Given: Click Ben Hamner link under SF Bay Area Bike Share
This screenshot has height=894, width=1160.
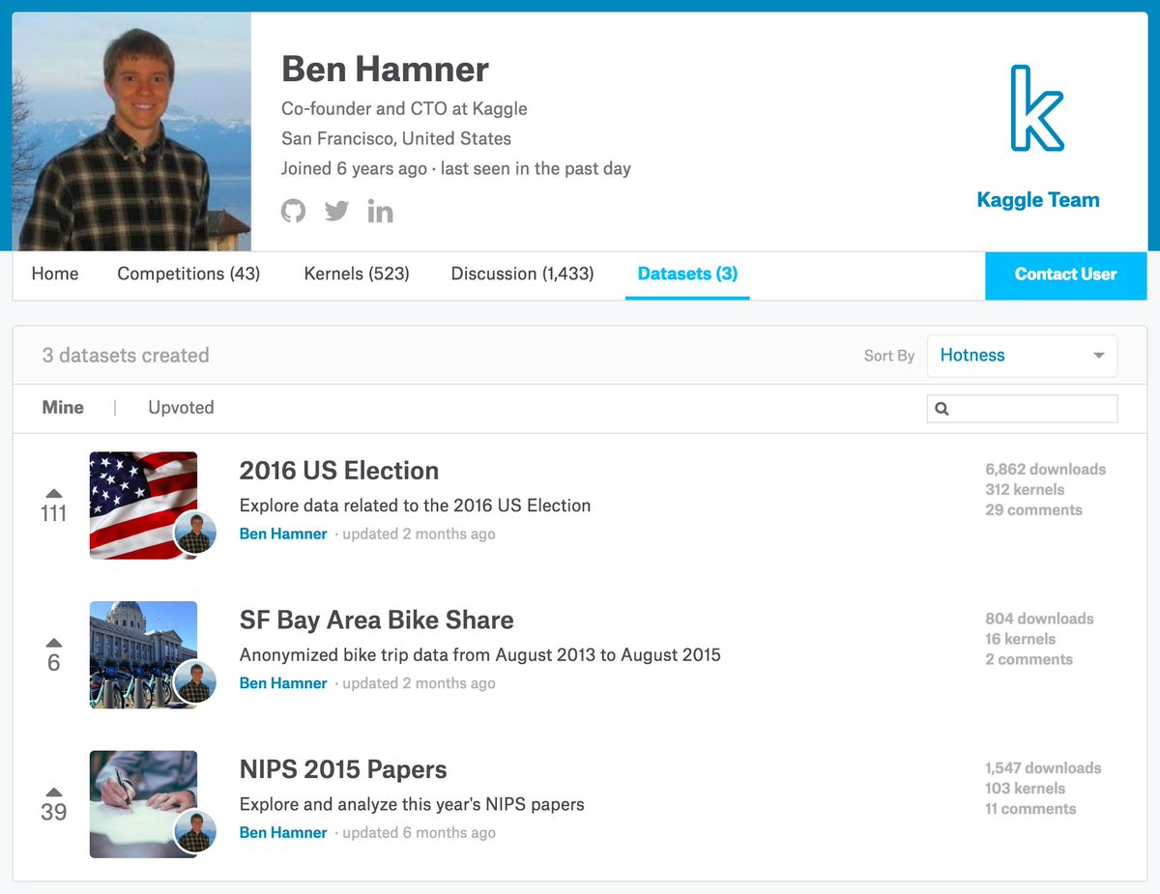Looking at the screenshot, I should pyautogui.click(x=283, y=683).
